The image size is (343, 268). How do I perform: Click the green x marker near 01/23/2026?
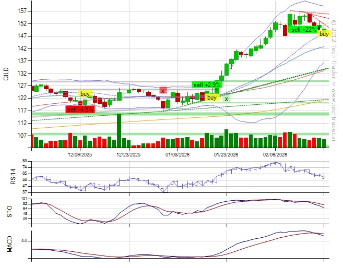(x=226, y=99)
